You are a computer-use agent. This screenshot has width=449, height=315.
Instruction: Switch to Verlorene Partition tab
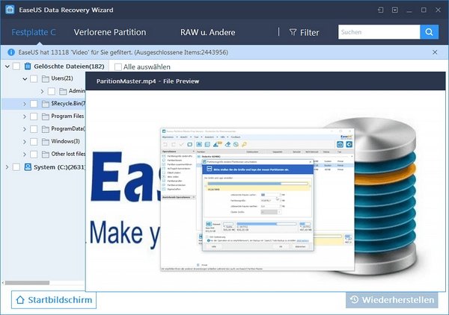point(110,32)
